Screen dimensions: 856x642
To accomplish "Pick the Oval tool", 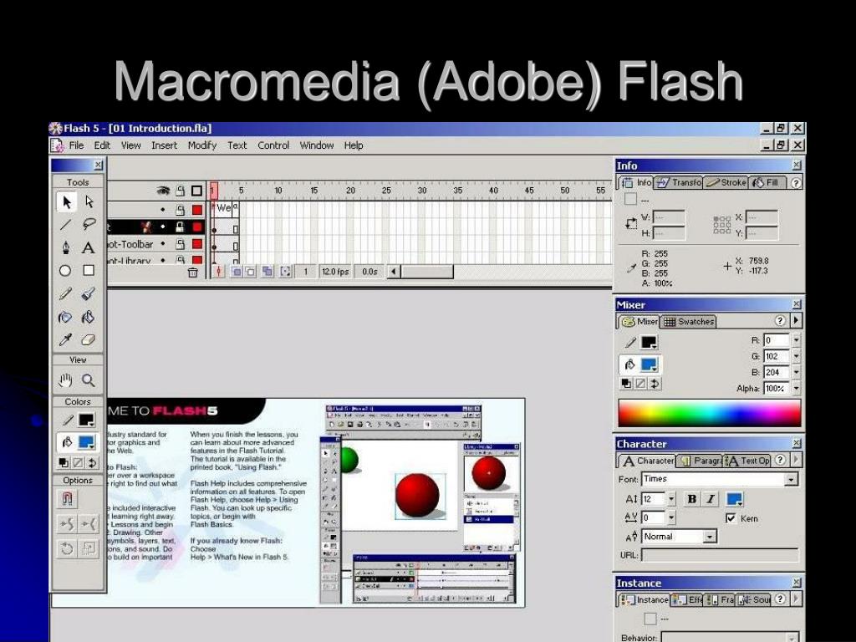I will 65,270.
